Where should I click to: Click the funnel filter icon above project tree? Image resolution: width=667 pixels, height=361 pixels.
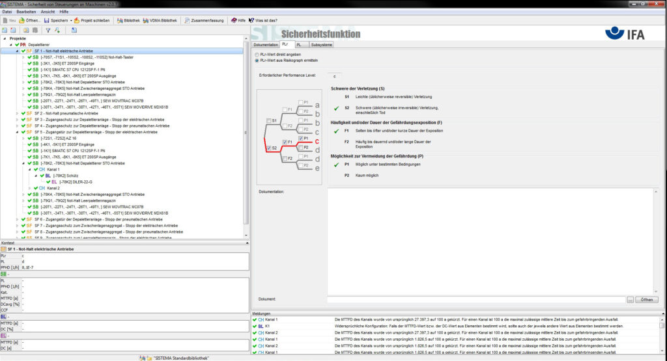48,30
